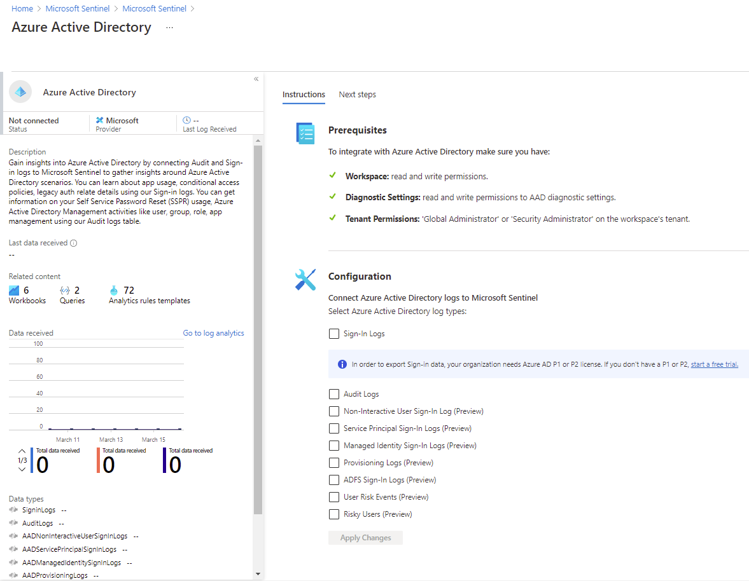This screenshot has width=749, height=581.
Task: Click the Tenant Permissions check mark
Action: (332, 218)
